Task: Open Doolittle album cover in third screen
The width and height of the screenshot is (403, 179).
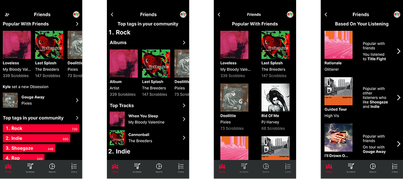Action: [234, 97]
